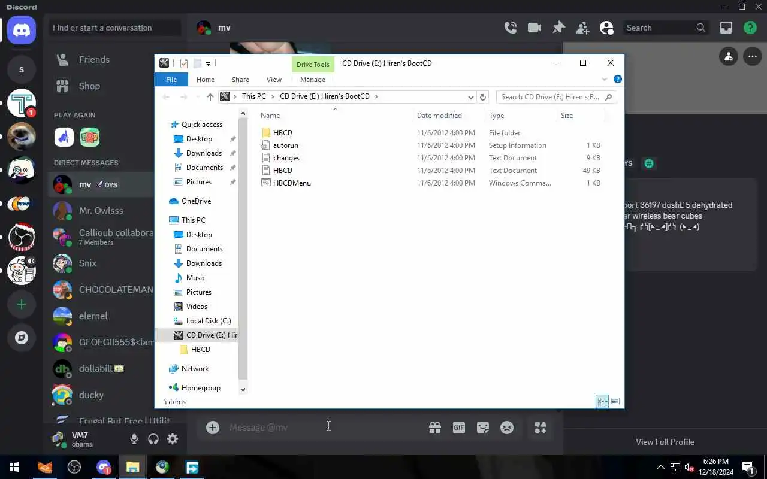Open address bar history dropdown
The height and width of the screenshot is (479, 767).
coord(471,96)
